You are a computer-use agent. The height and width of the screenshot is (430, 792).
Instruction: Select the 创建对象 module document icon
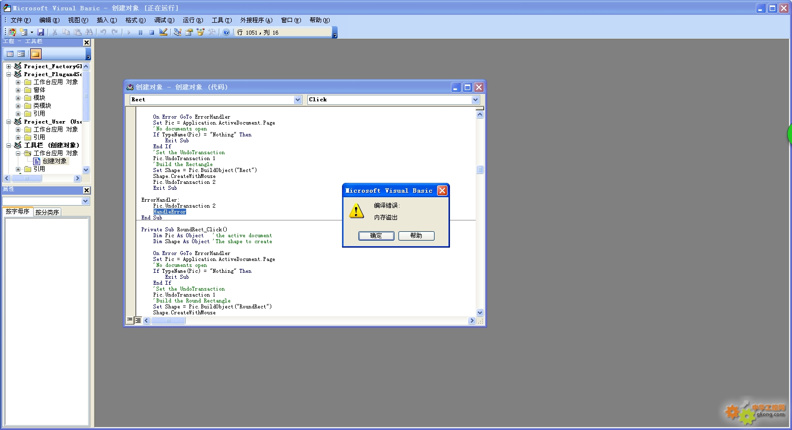[37, 161]
